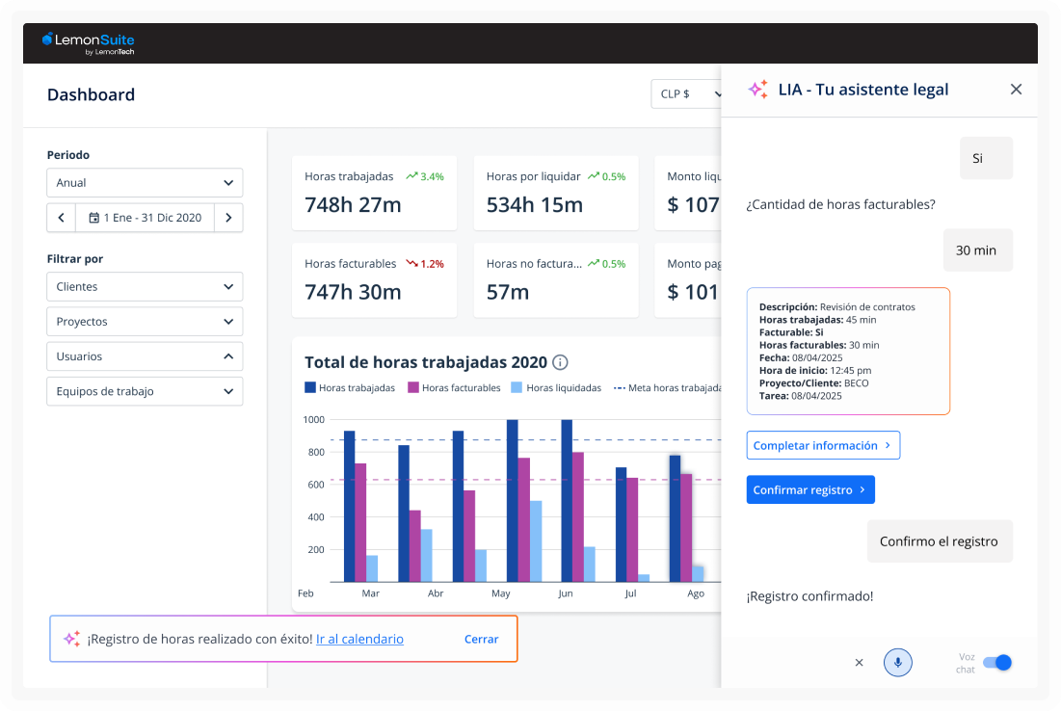Click the X icon beside the microphone

859,663
